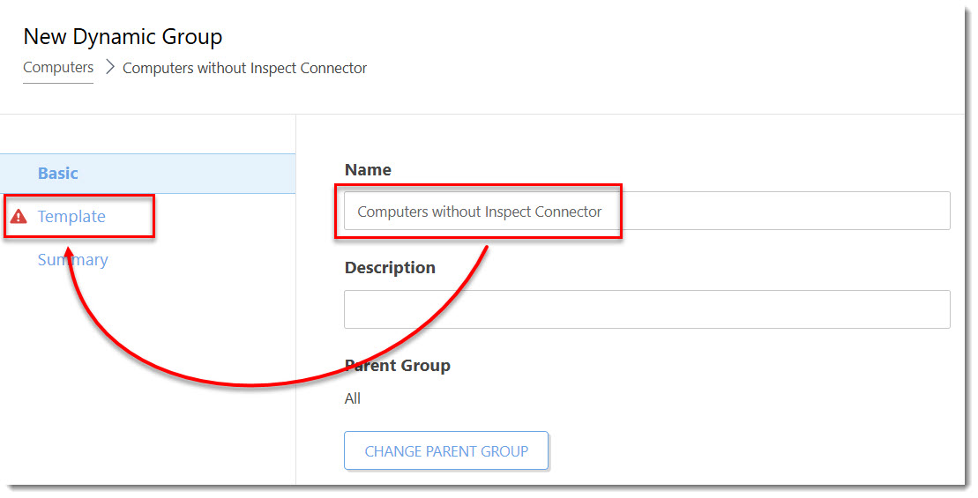The height and width of the screenshot is (498, 978).
Task: Follow the Computers breadcrumb link
Action: [x=58, y=67]
